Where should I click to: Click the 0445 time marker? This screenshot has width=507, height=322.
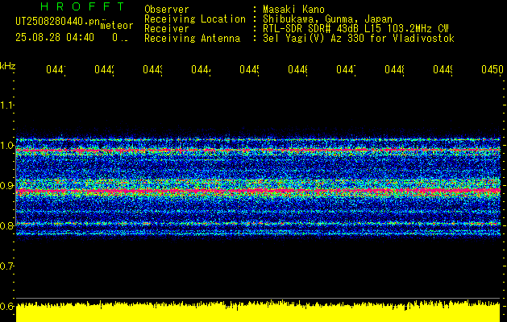249,70
